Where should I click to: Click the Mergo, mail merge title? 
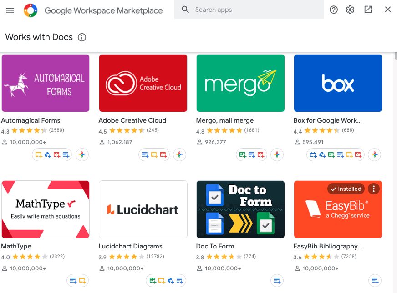point(225,120)
